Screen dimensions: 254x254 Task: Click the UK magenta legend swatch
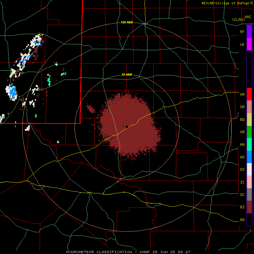pyautogui.click(x=249, y=44)
